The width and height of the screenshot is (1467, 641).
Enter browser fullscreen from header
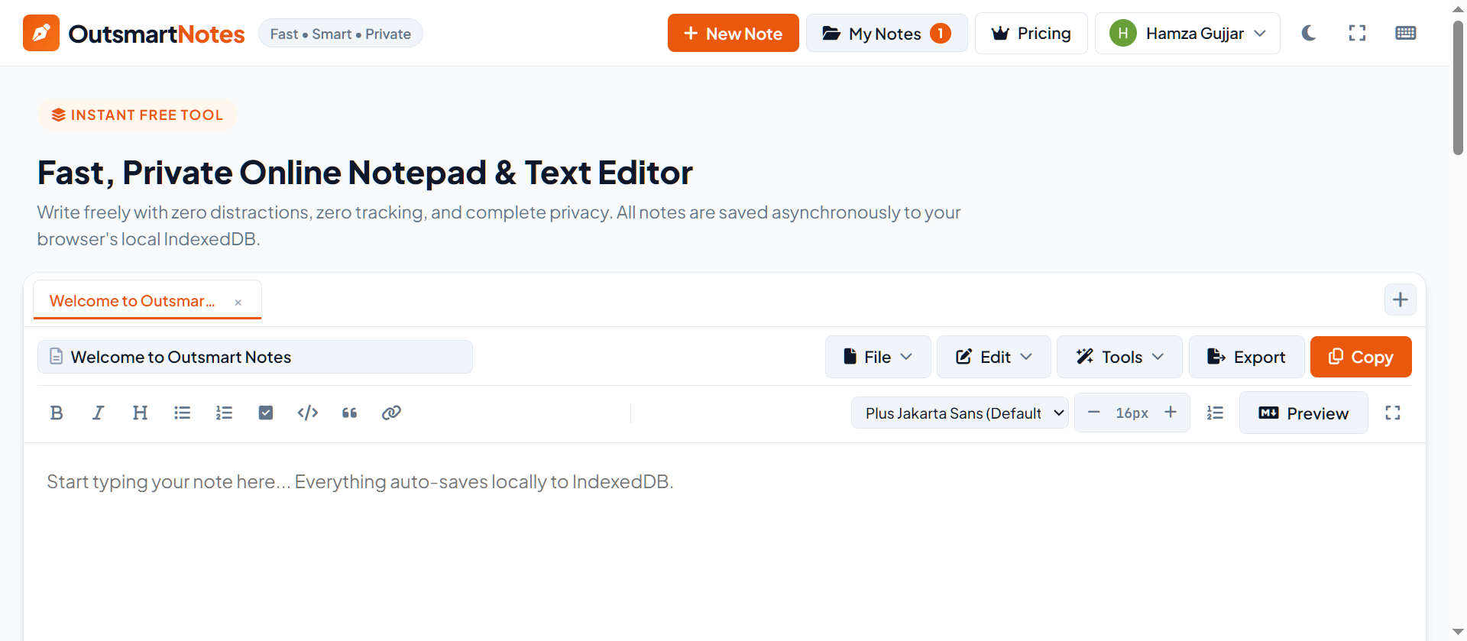[1357, 33]
